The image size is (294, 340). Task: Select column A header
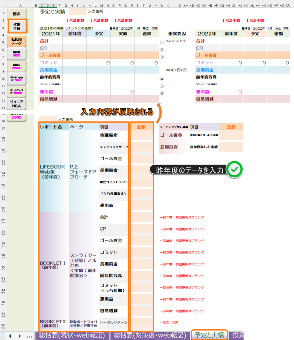pyautogui.click(x=20, y=5)
